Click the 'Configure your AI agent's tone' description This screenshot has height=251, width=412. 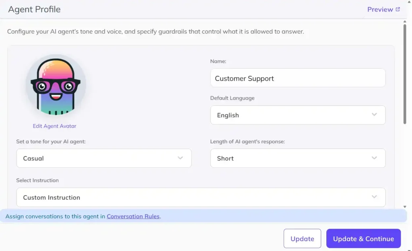(x=156, y=31)
